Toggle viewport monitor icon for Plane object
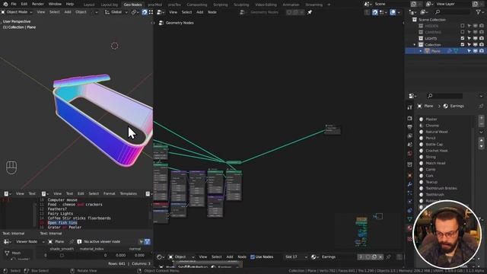This screenshot has height=274, width=487. pyautogui.click(x=475, y=51)
